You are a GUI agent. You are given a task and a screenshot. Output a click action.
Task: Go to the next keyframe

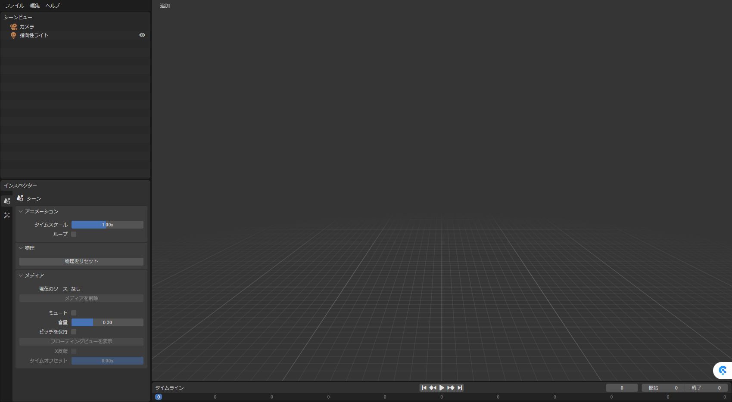click(x=451, y=388)
